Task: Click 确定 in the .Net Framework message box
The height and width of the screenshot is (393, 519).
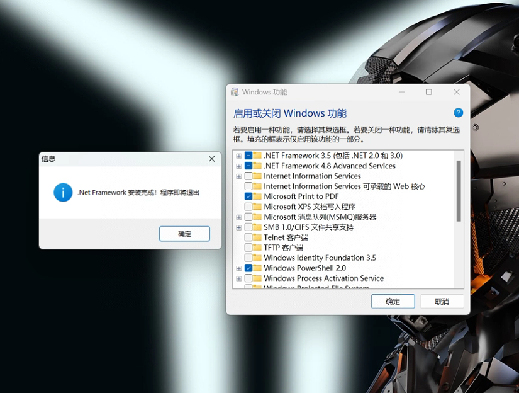Action: click(x=184, y=233)
